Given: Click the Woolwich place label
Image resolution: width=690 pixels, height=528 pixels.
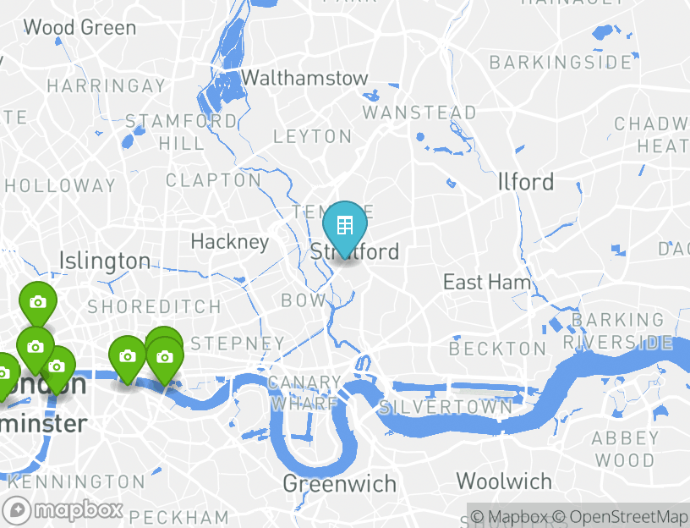Looking at the screenshot, I should click(504, 481).
